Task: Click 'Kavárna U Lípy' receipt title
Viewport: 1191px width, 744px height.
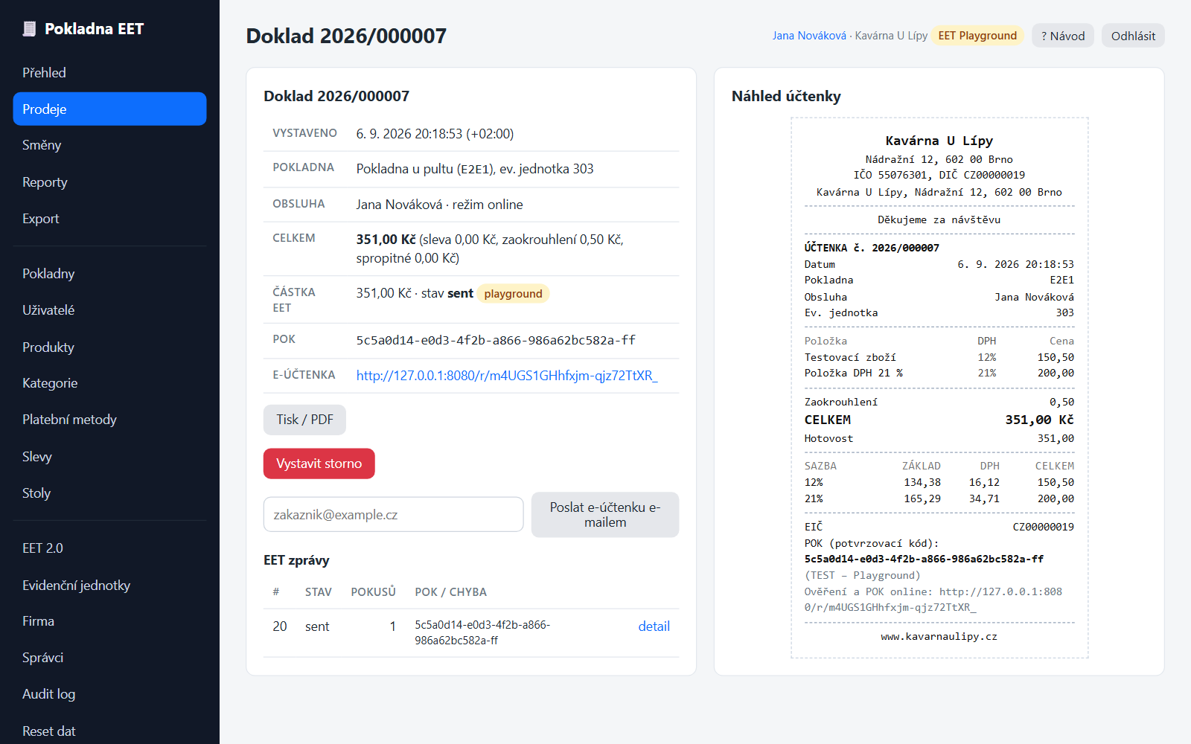Action: (x=939, y=141)
